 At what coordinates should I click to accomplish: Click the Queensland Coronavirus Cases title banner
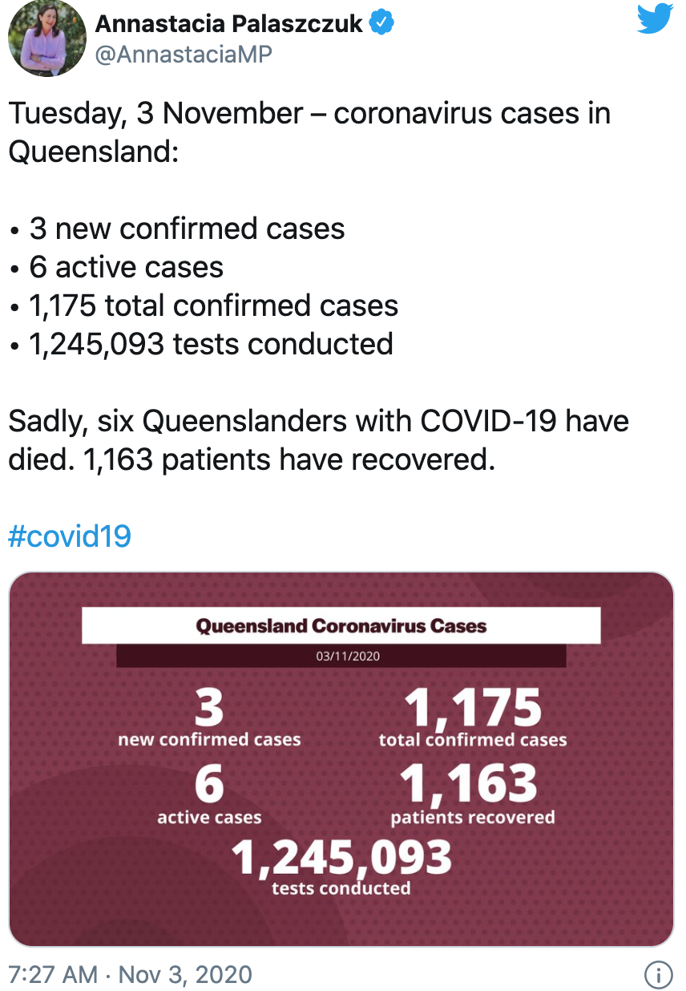(341, 625)
